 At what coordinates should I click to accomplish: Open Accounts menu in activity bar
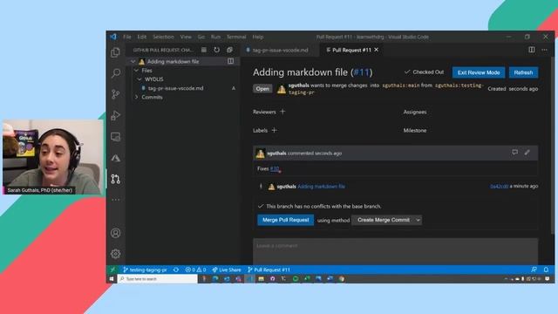coord(115,233)
